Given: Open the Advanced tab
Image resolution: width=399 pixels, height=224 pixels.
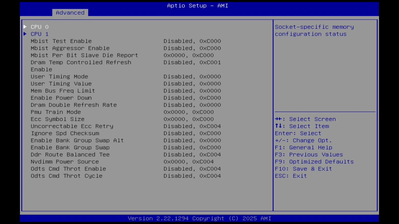Looking at the screenshot, I should pos(70,12).
